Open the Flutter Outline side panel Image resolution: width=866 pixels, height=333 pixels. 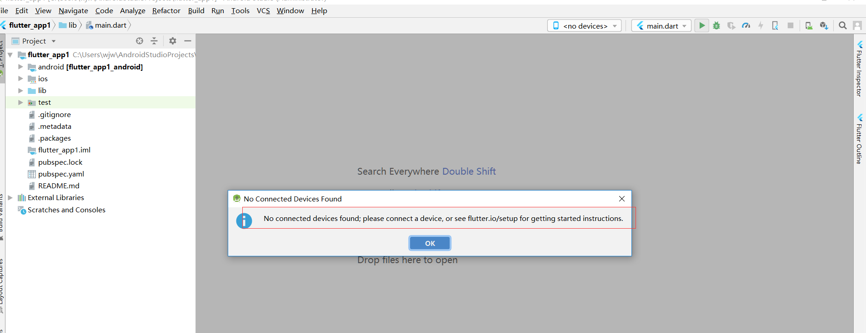pyautogui.click(x=860, y=139)
